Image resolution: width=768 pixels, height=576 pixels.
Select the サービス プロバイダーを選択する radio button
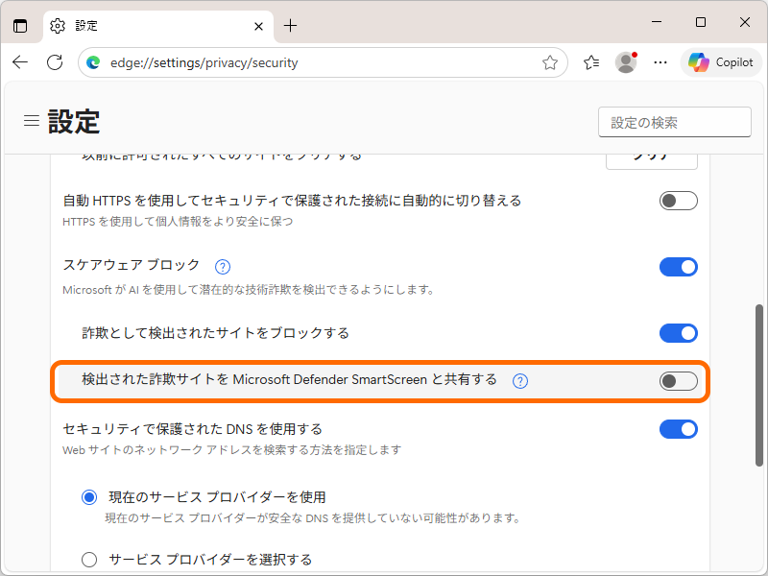click(89, 559)
